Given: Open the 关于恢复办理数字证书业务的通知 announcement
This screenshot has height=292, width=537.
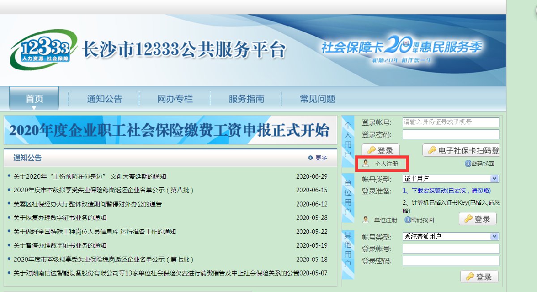Looking at the screenshot, I should click(x=60, y=218).
